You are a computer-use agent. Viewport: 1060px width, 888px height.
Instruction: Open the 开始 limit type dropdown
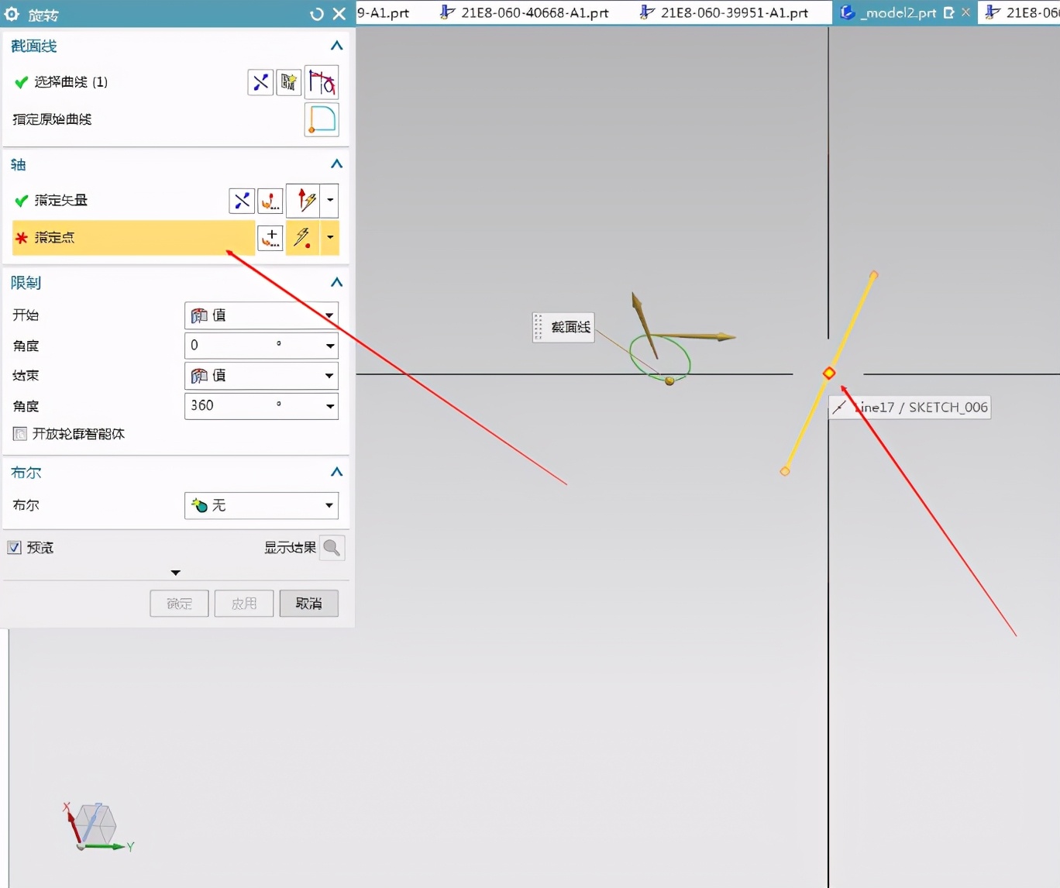tap(261, 315)
